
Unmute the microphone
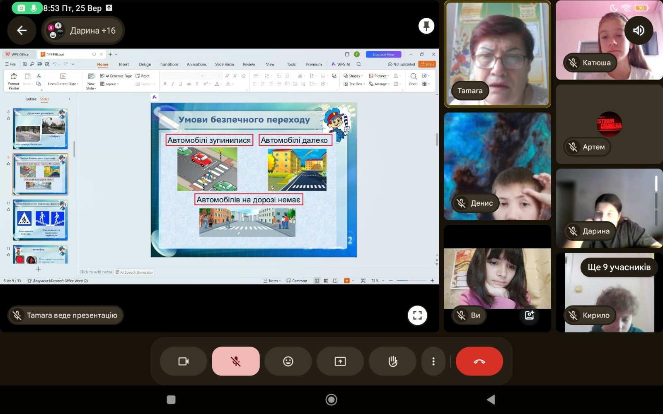pos(236,361)
